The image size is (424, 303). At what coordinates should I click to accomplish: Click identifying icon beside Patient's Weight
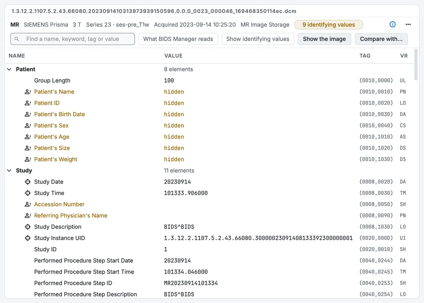click(28, 159)
